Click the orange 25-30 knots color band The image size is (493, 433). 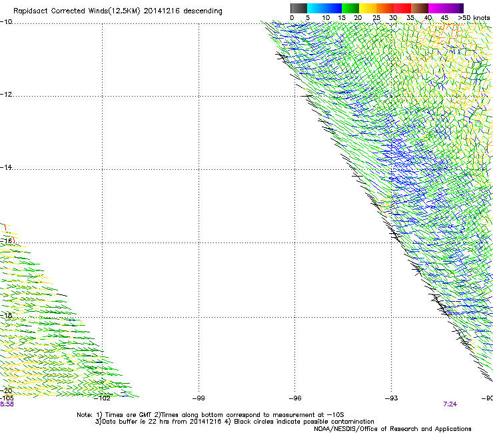(x=385, y=8)
